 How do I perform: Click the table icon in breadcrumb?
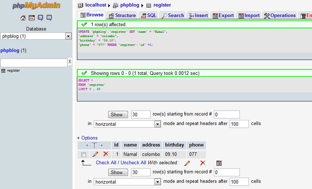149,5
